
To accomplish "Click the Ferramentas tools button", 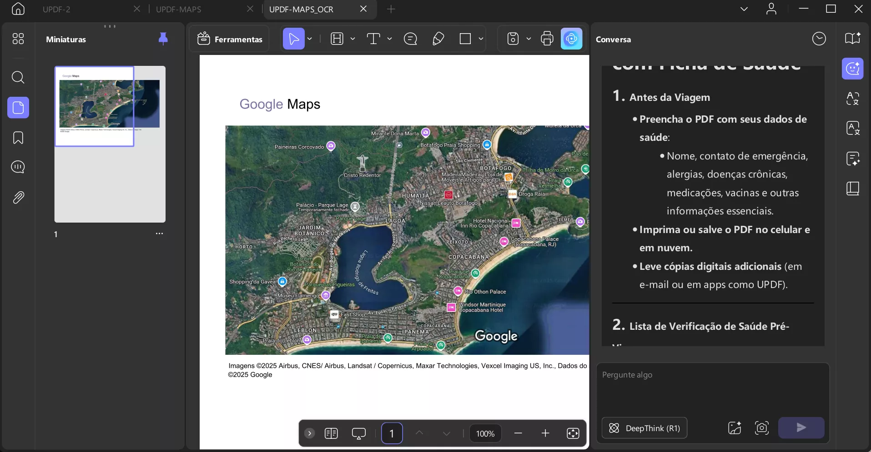I will coord(230,39).
